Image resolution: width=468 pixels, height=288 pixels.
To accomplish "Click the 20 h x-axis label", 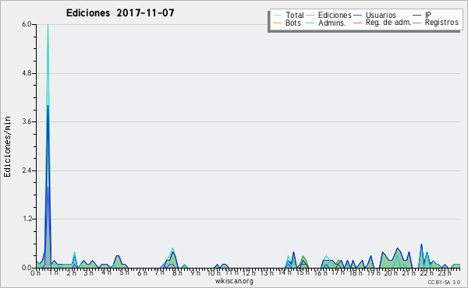I will [392, 273].
